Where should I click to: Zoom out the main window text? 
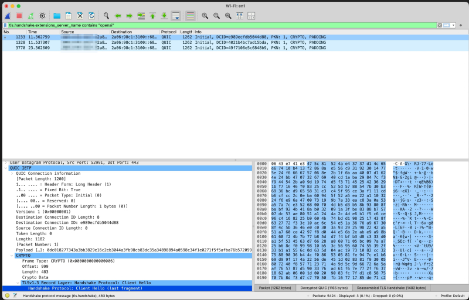tap(216, 16)
